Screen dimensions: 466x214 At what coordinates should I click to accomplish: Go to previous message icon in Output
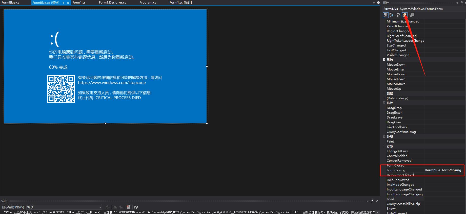coord(115,207)
